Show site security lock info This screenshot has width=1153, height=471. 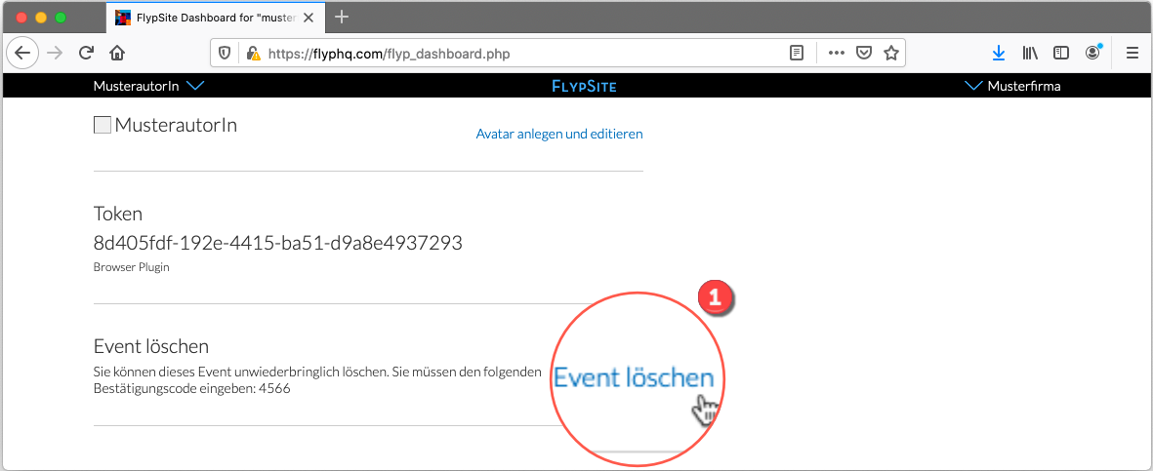click(253, 54)
